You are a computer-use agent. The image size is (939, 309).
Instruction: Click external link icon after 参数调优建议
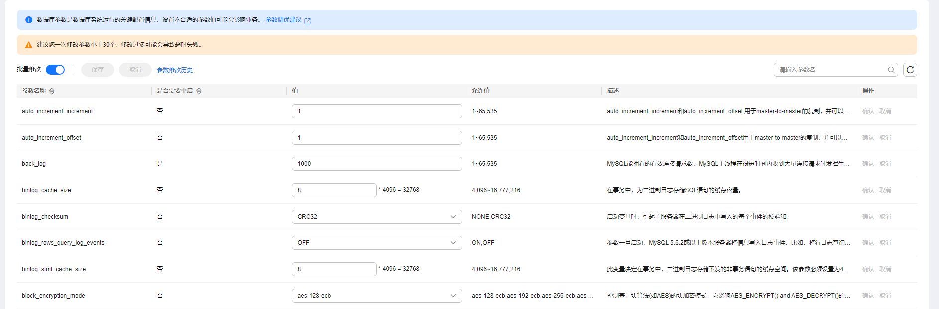click(x=307, y=21)
